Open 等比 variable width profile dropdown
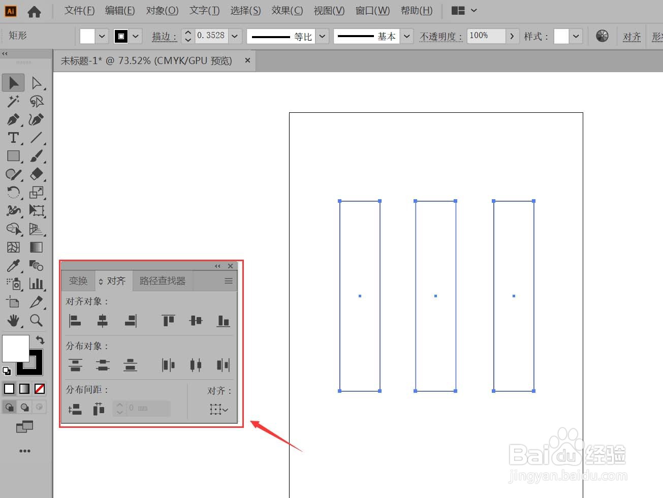This screenshot has height=498, width=663. coord(323,36)
